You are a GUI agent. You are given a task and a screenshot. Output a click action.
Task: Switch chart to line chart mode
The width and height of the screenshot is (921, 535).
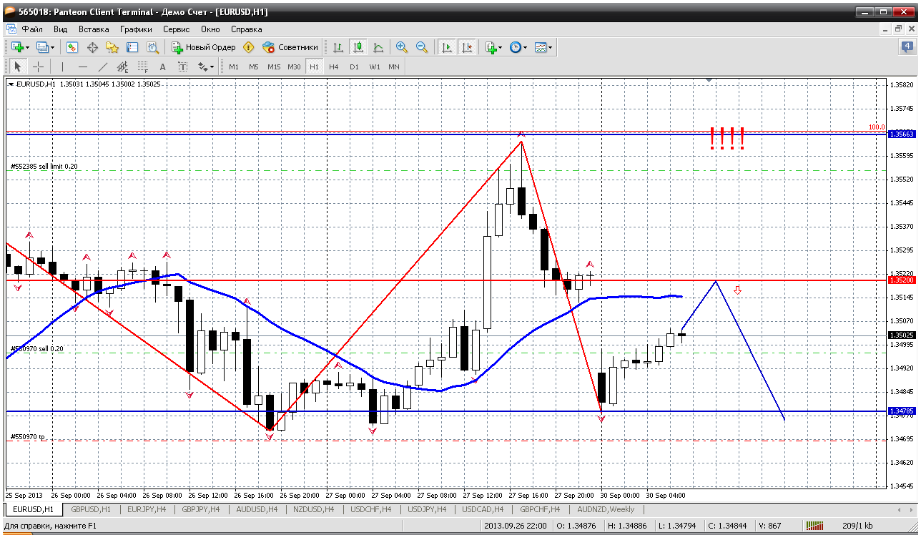[x=378, y=47]
